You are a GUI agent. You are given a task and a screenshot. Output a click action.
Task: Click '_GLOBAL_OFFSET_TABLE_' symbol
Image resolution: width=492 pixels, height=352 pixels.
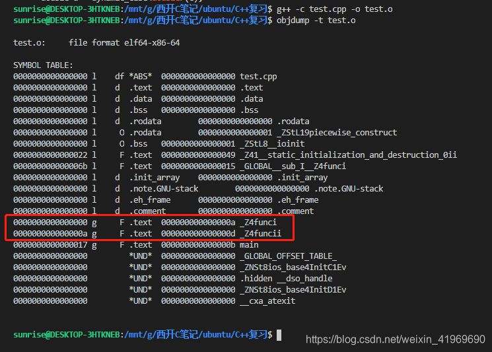(x=289, y=256)
